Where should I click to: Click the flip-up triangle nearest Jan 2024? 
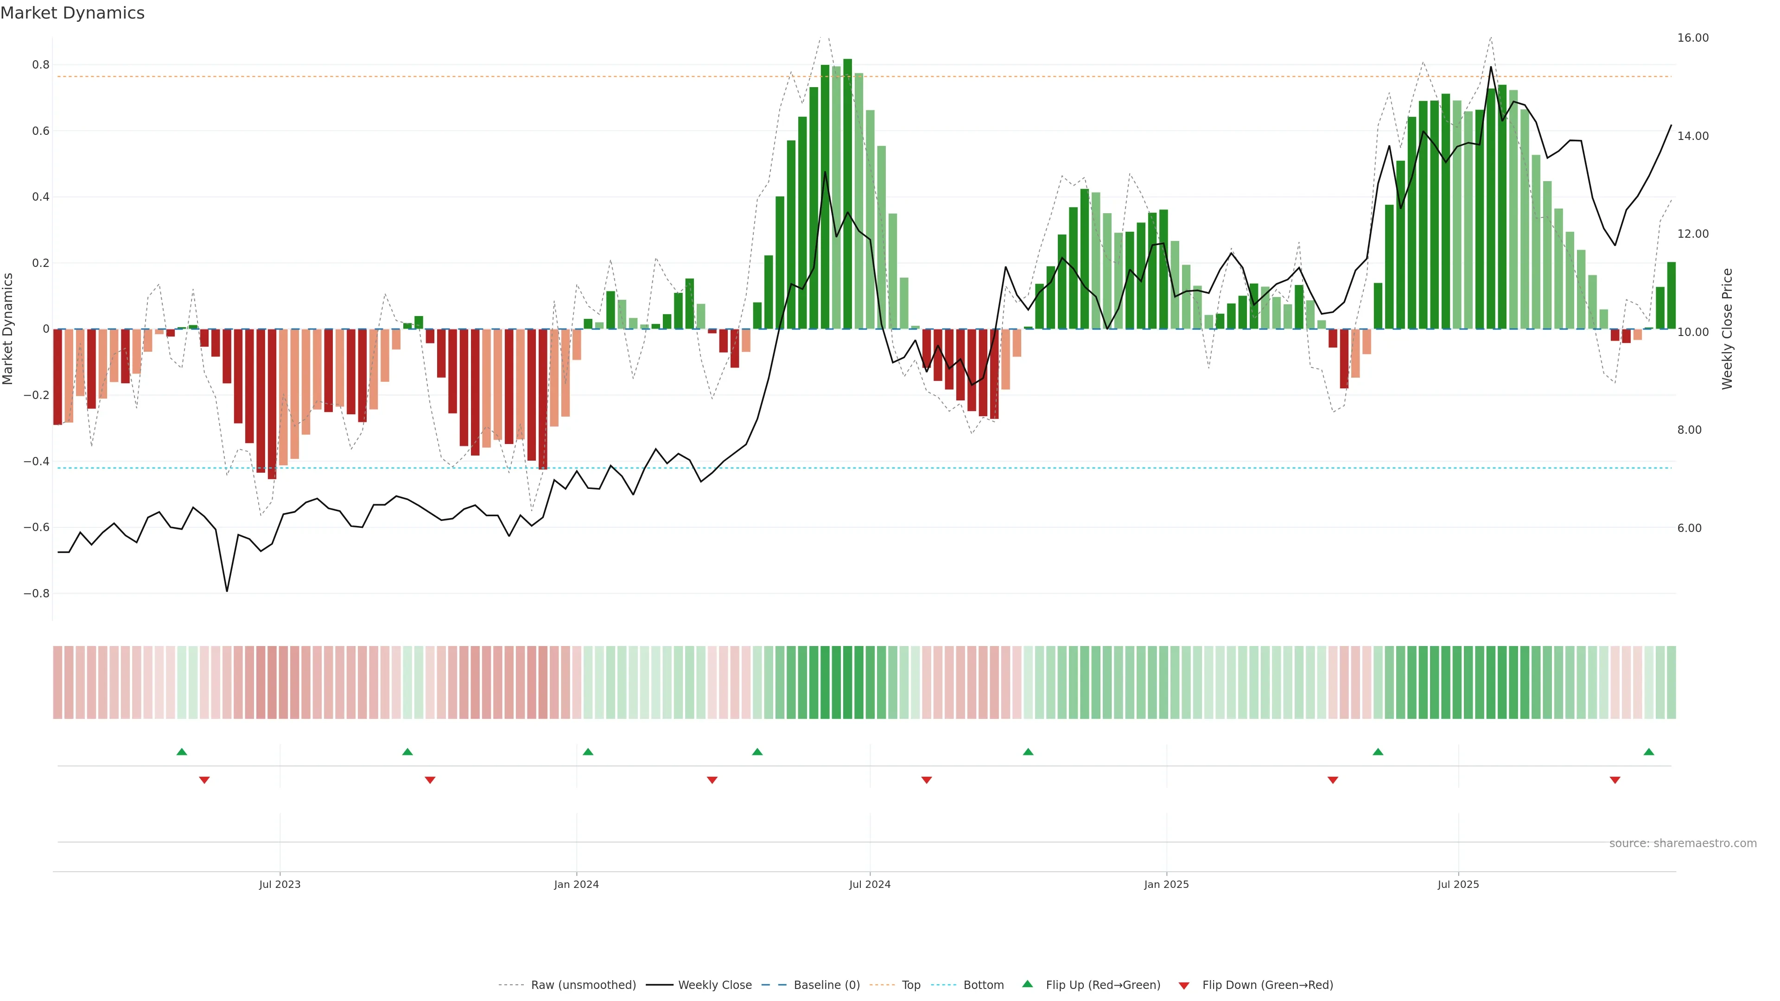click(x=588, y=752)
